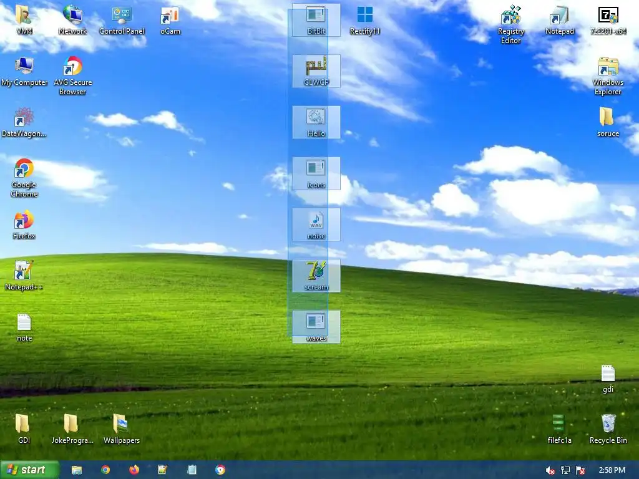Open file explorer from taskbar

coord(77,470)
